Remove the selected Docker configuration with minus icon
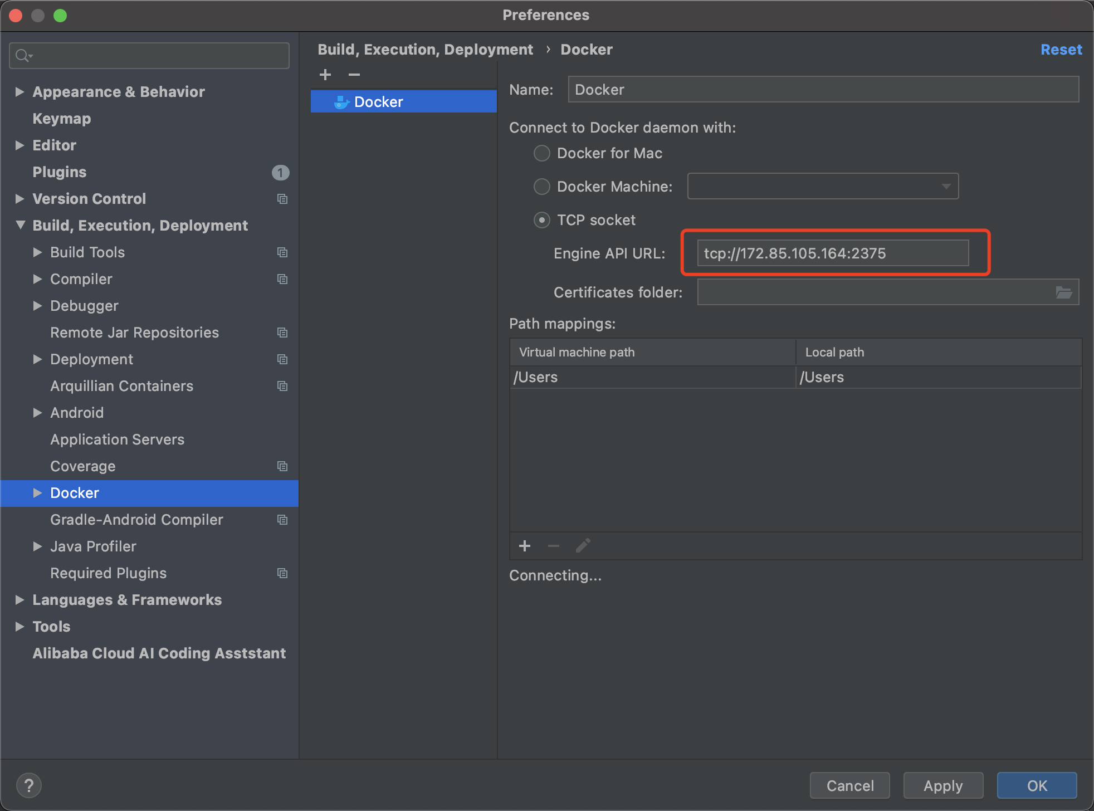 (354, 75)
